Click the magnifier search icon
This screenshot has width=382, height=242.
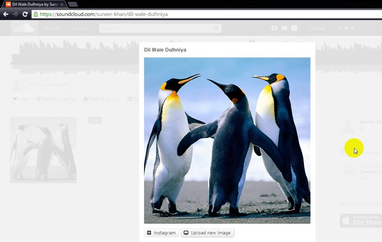216,28
